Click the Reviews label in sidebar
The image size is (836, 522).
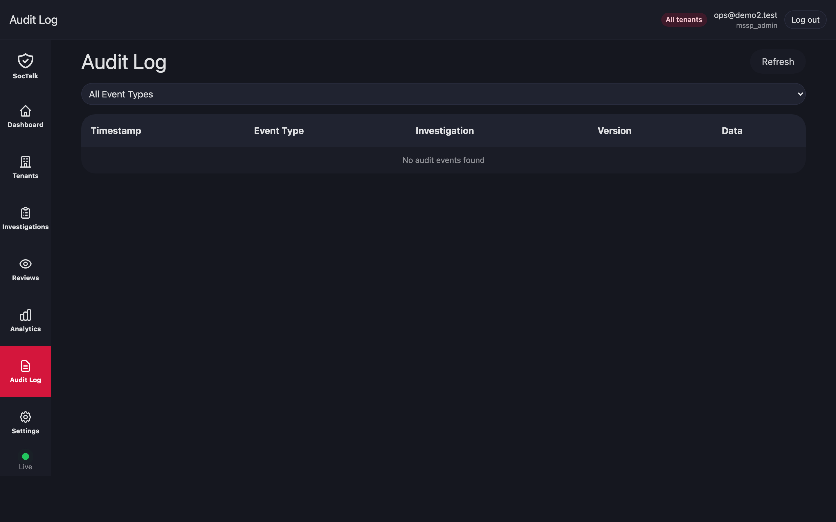(x=26, y=278)
